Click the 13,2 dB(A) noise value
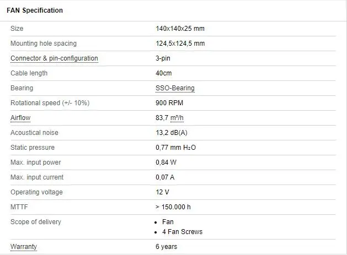Image resolution: width=347 pixels, height=255 pixels. (173, 133)
